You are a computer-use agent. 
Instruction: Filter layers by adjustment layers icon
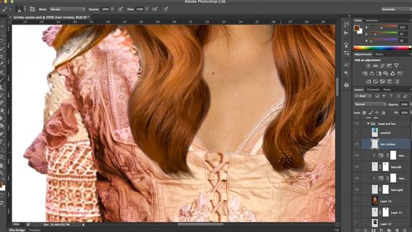click(x=384, y=96)
